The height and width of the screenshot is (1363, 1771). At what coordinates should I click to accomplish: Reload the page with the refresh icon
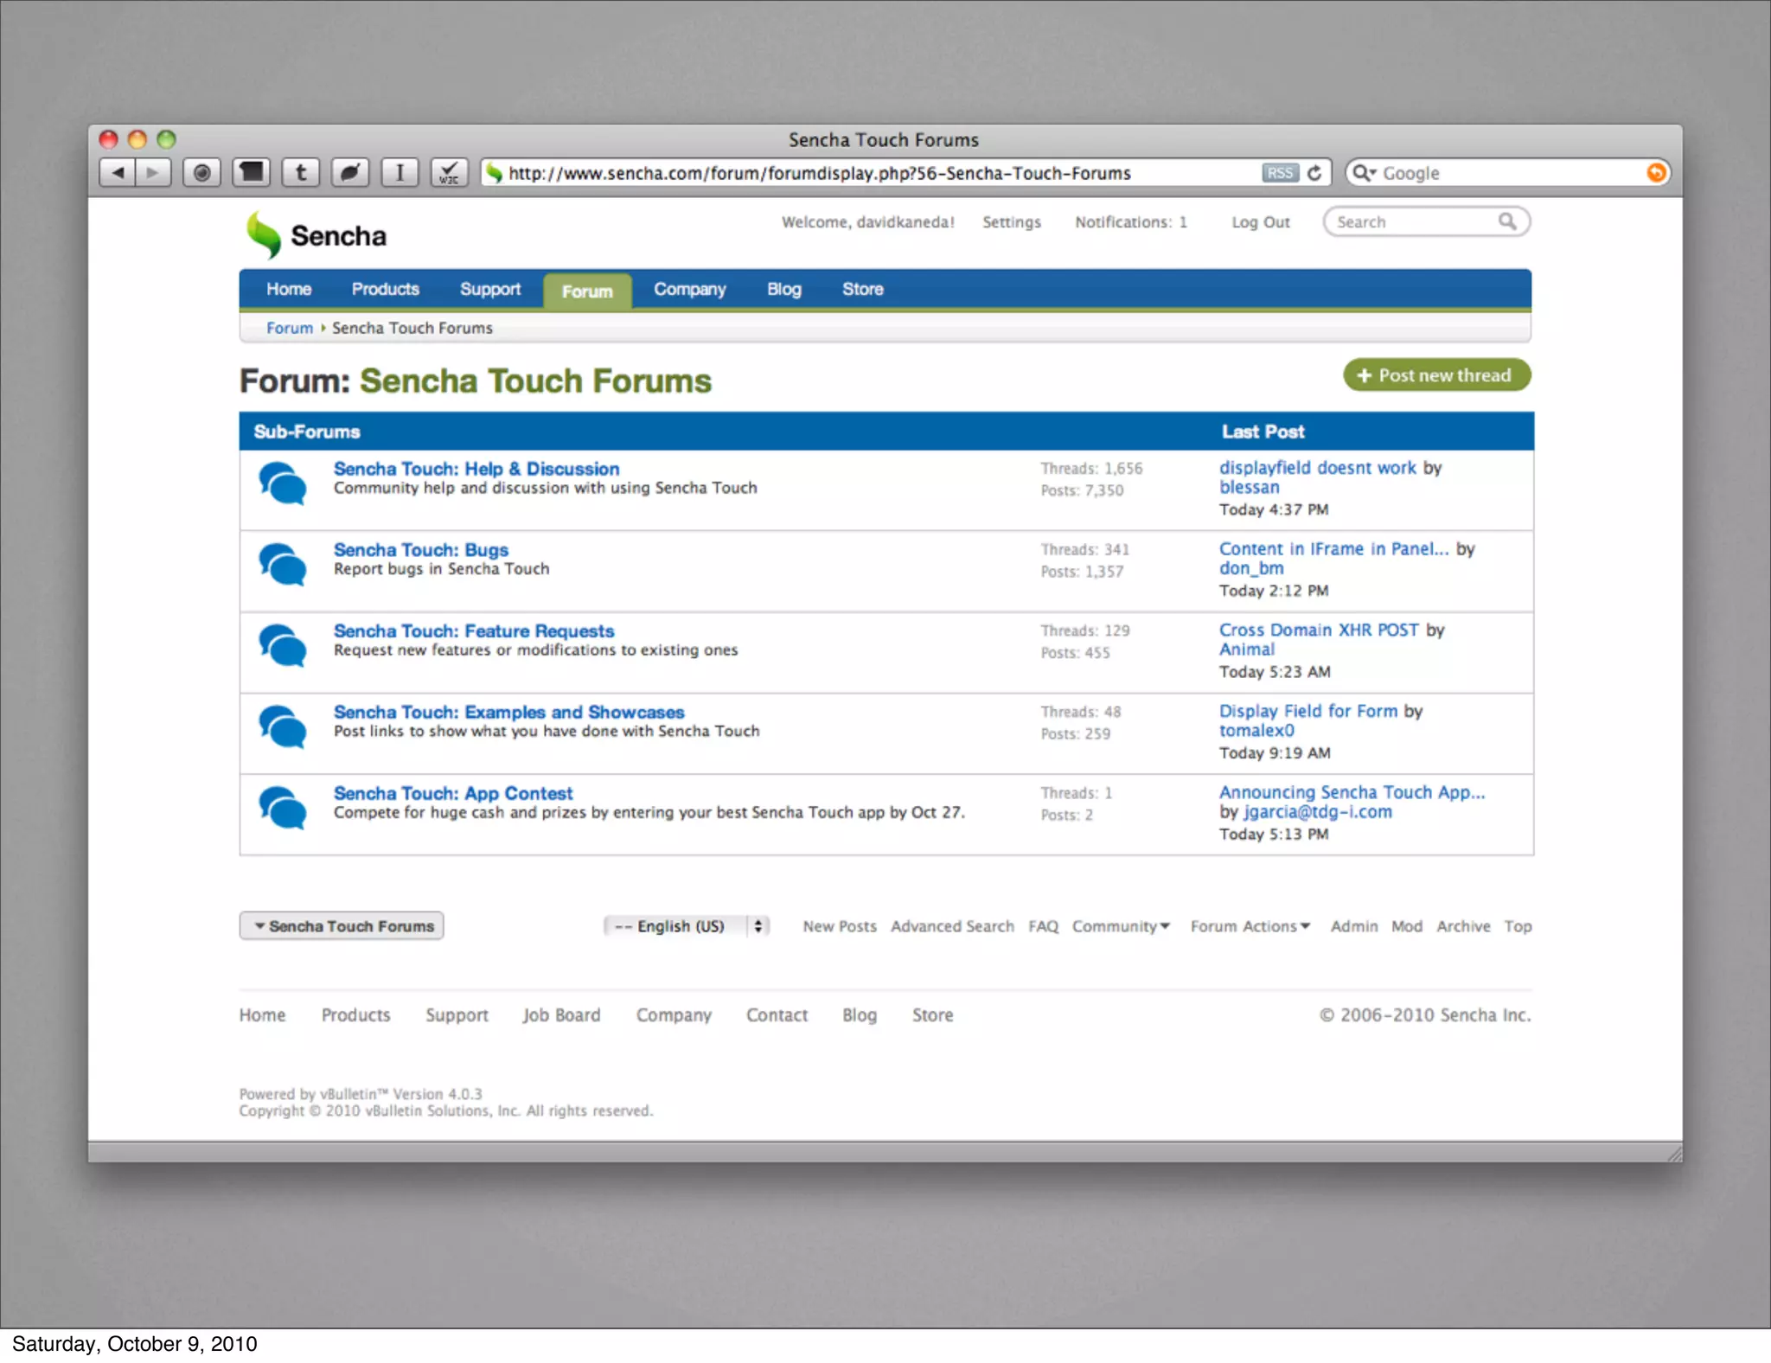[1314, 173]
